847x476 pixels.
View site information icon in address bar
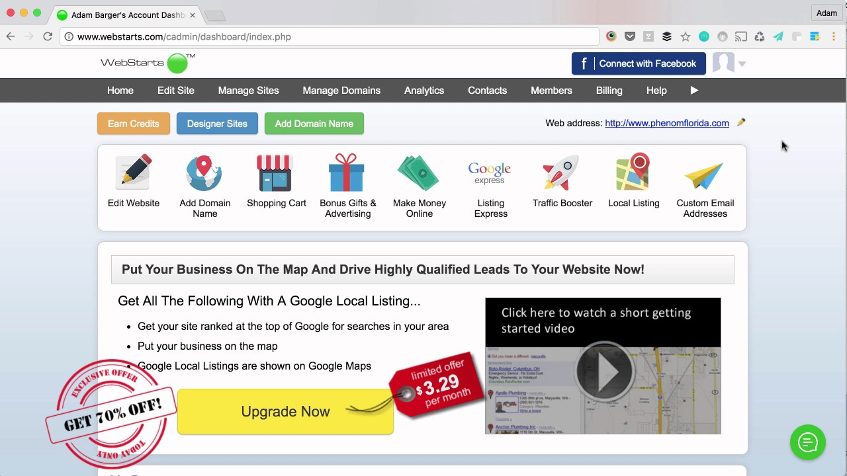coord(69,36)
